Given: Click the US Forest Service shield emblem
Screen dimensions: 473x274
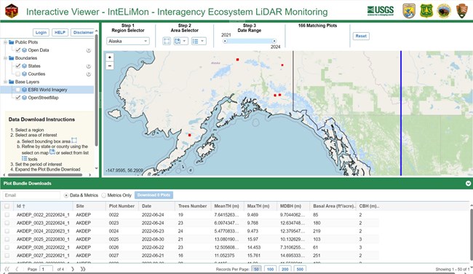Looking at the screenshot, I should (x=426, y=11).
